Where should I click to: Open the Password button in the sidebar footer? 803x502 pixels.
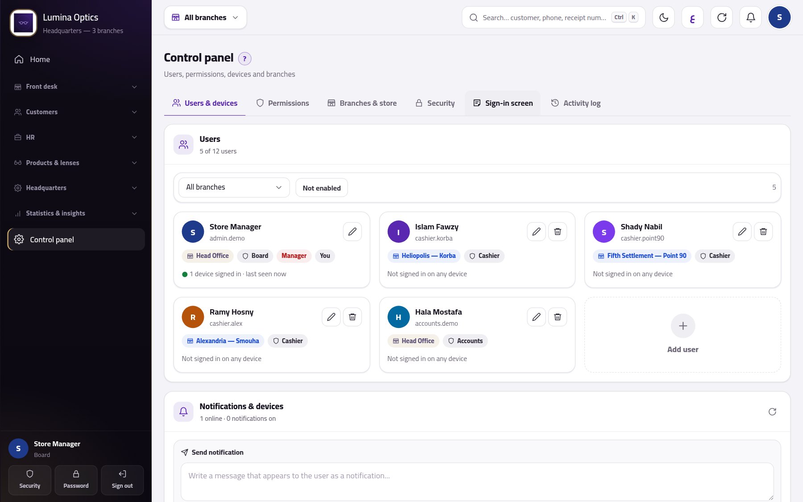click(x=76, y=480)
